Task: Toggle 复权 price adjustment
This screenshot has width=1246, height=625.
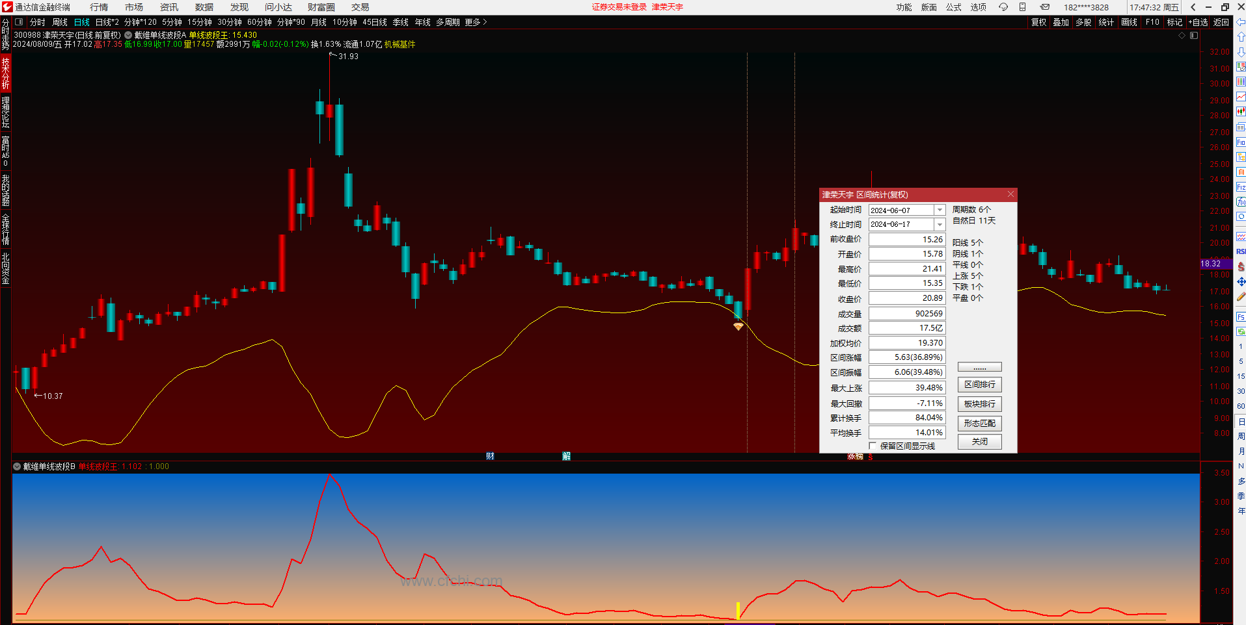Action: [x=1039, y=22]
